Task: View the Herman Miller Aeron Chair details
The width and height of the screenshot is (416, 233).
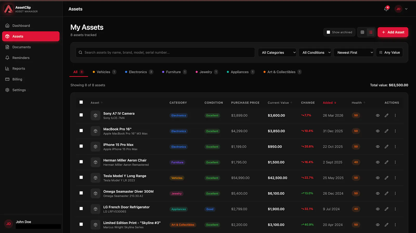Action: pos(378,162)
